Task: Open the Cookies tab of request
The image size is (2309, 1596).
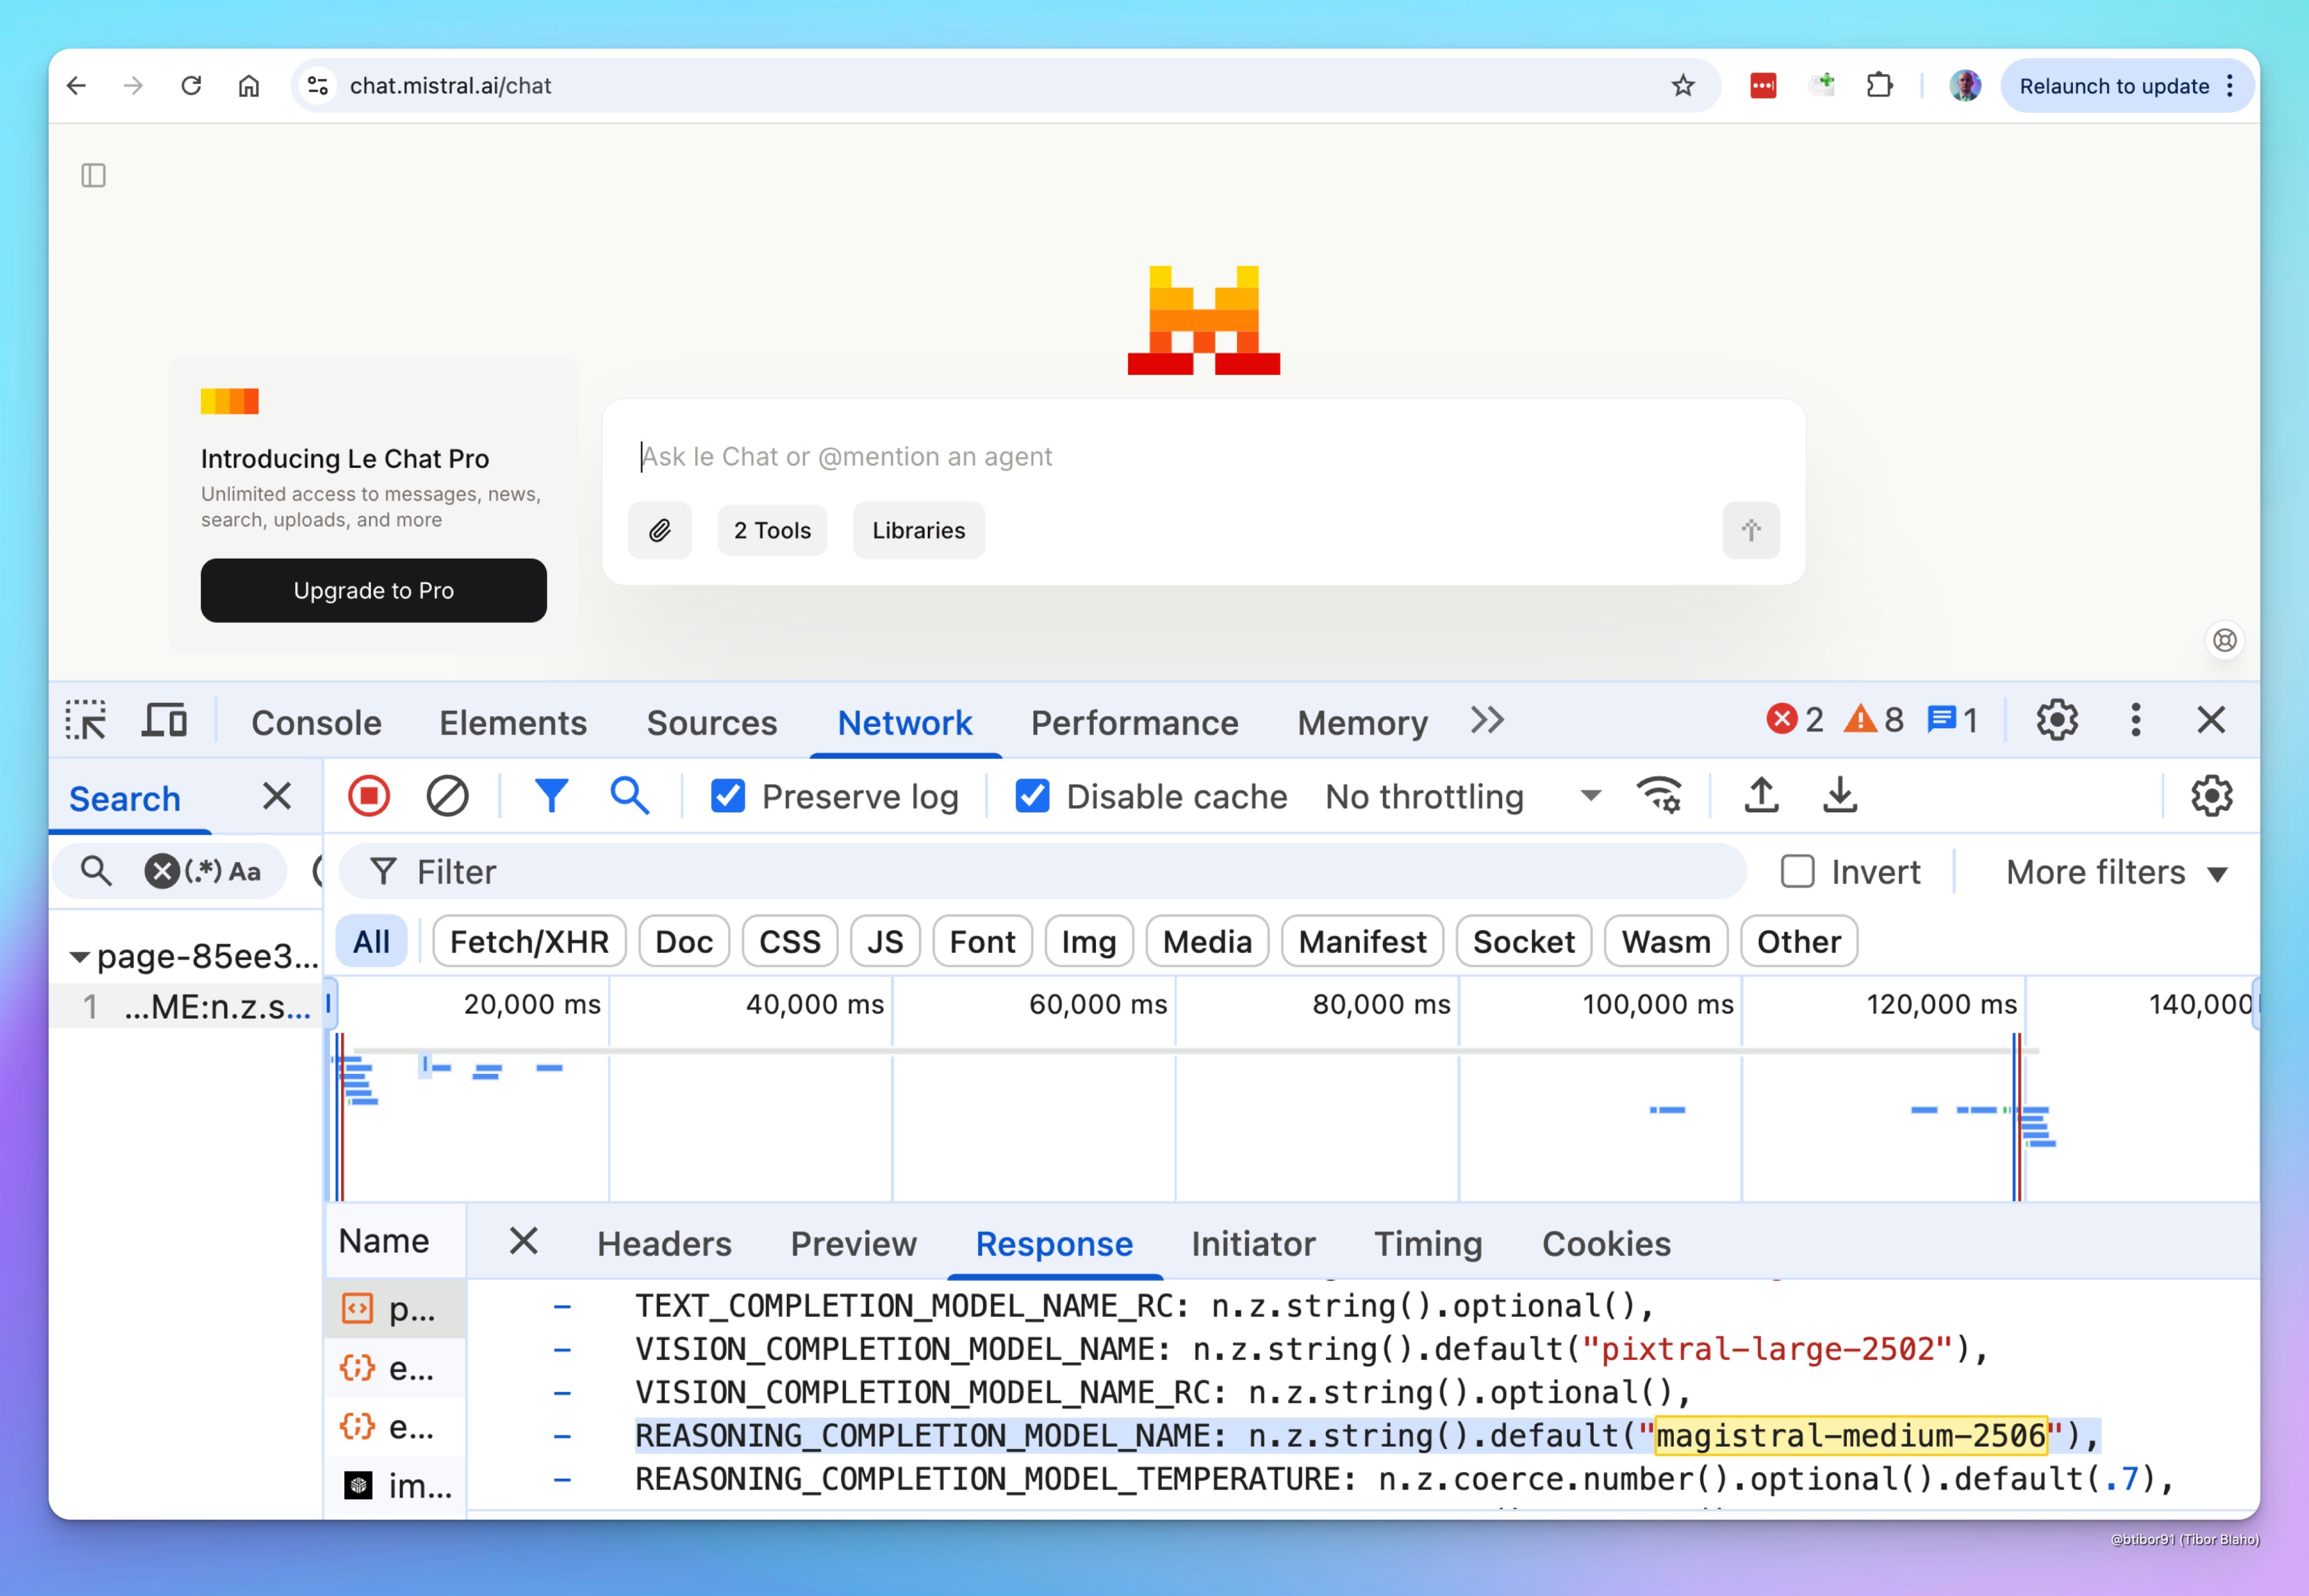Action: (x=1606, y=1244)
